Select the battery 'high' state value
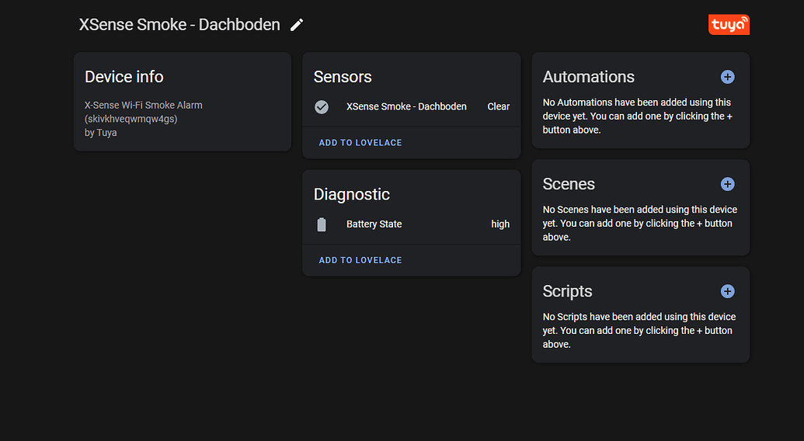This screenshot has height=441, width=804. pos(500,224)
